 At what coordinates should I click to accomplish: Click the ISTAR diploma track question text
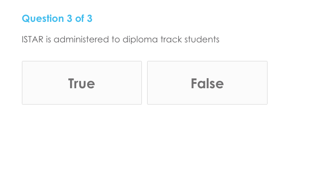click(120, 40)
